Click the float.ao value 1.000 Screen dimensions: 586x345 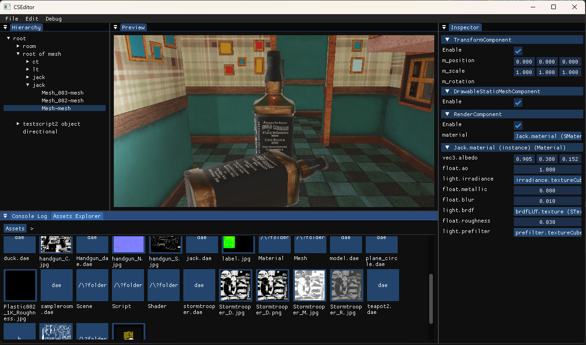[548, 169]
